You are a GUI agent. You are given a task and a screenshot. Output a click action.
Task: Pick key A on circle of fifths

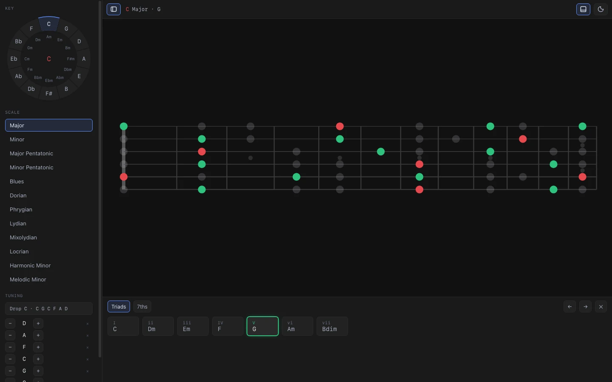(84, 59)
